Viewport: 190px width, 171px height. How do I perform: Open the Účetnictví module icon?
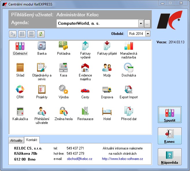(20, 46)
